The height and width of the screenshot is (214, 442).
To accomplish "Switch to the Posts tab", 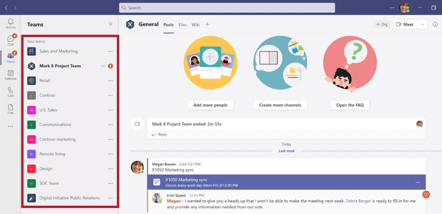I will [169, 25].
